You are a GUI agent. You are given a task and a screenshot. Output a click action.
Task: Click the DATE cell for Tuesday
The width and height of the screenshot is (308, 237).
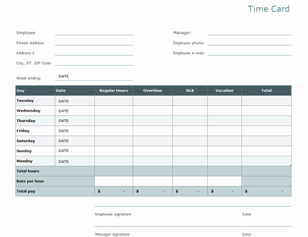tap(75, 101)
